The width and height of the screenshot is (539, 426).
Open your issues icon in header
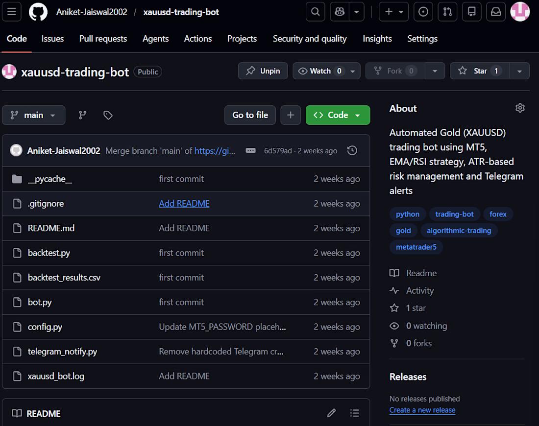click(x=423, y=12)
